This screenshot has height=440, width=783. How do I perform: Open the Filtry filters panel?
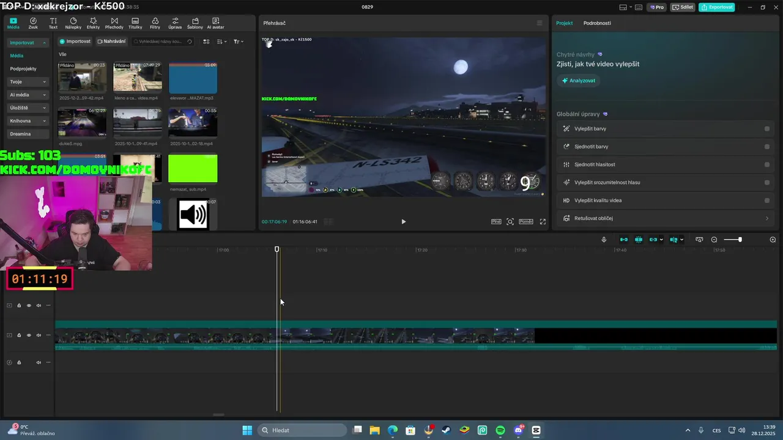click(155, 23)
